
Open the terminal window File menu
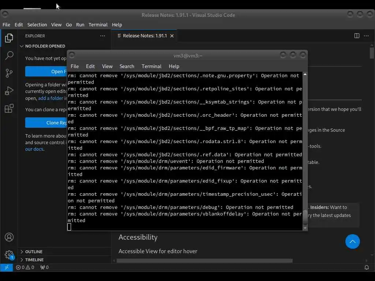point(75,67)
